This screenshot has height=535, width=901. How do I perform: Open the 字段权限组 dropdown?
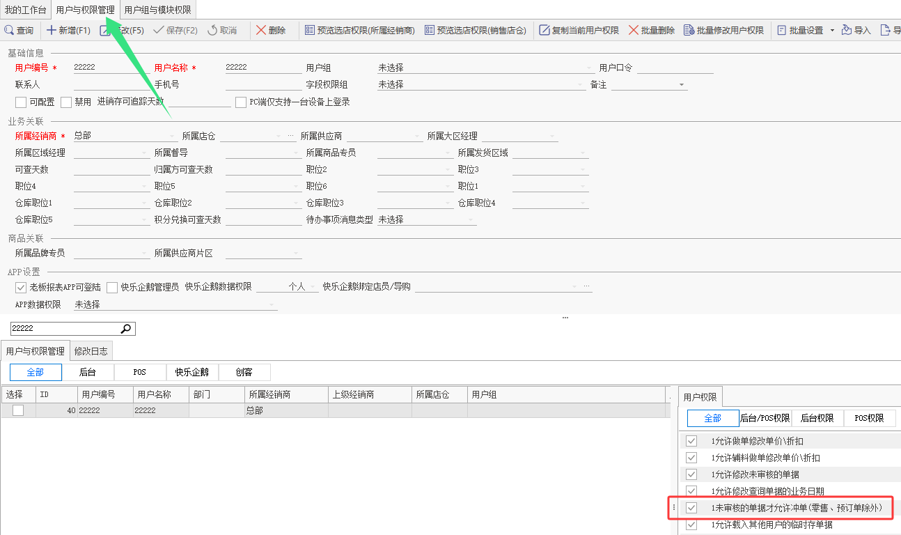481,85
